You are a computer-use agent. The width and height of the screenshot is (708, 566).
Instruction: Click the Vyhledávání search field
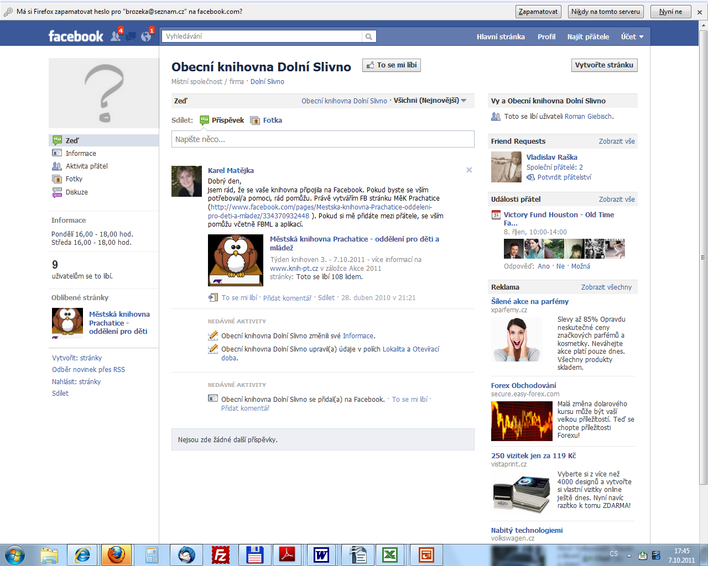(x=262, y=36)
